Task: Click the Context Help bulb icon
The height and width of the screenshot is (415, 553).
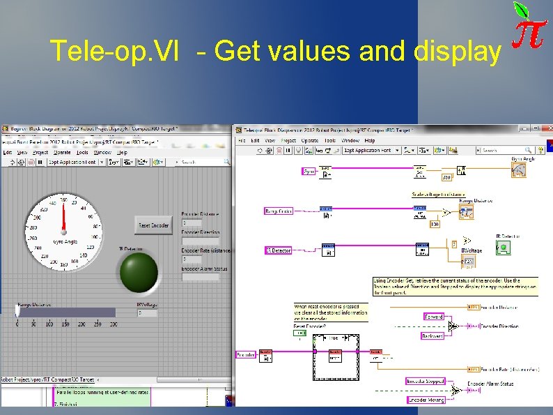Action: pos(540,151)
